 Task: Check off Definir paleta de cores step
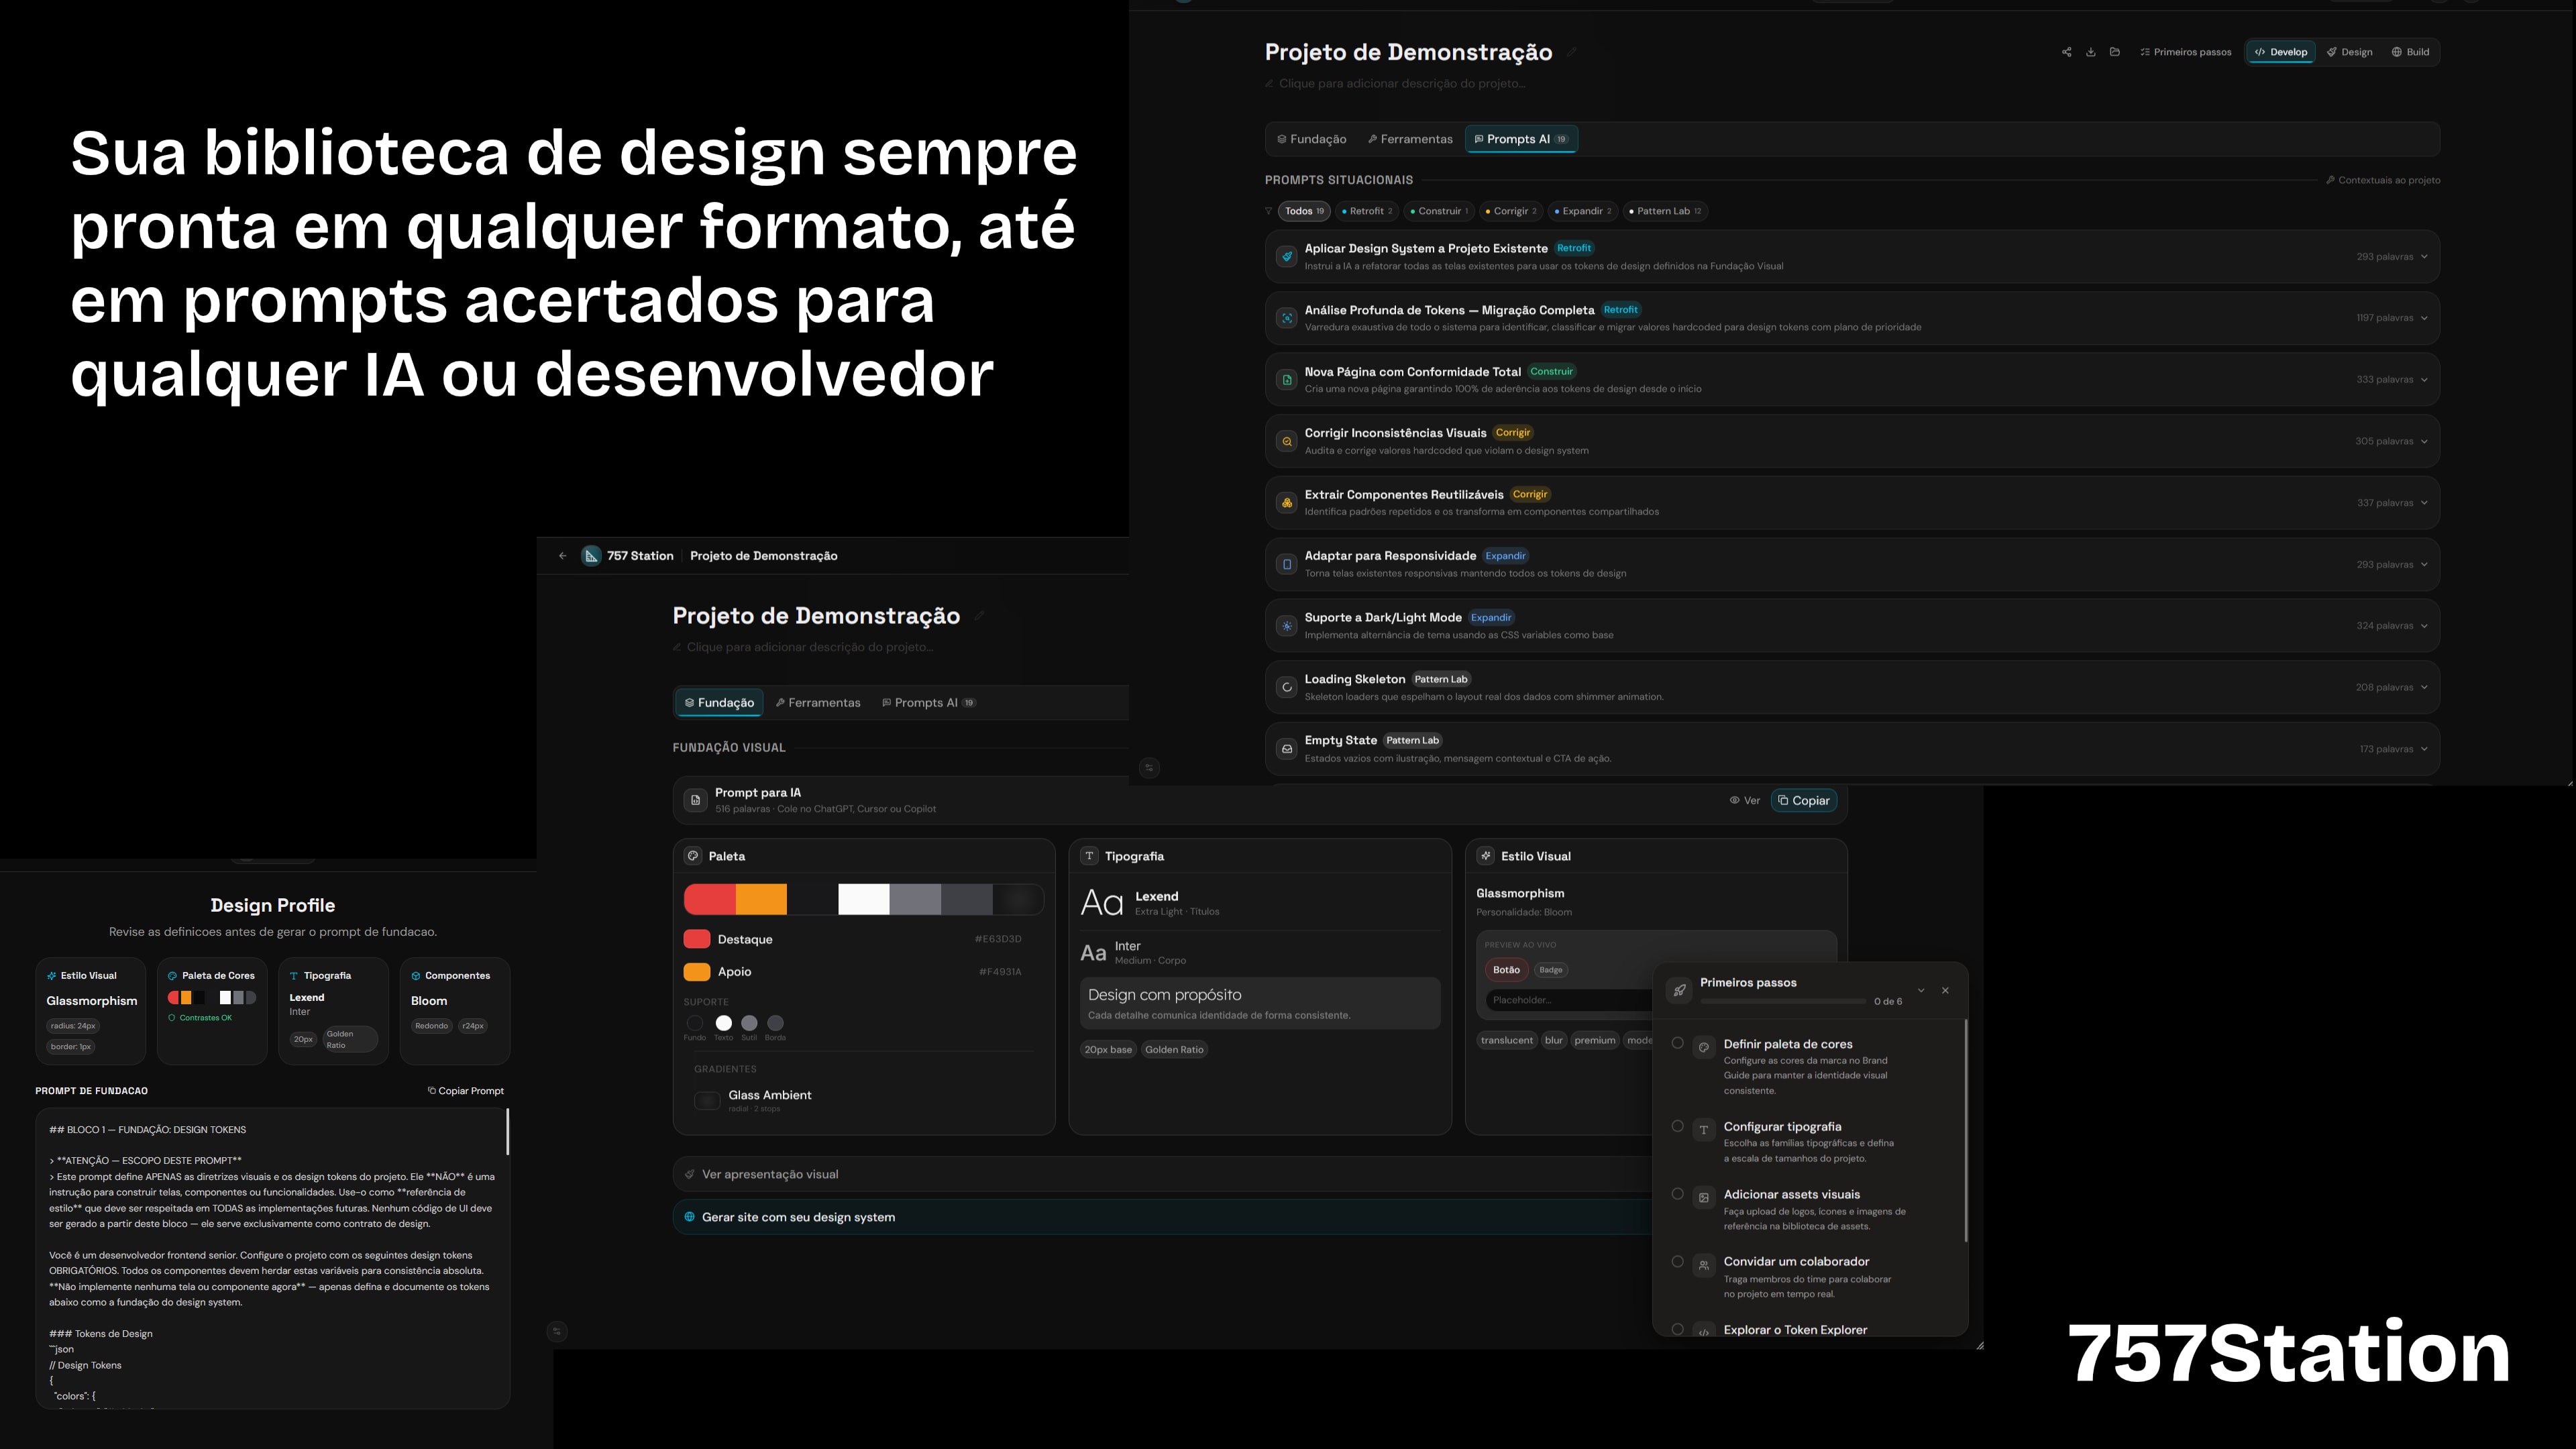(x=1677, y=1043)
